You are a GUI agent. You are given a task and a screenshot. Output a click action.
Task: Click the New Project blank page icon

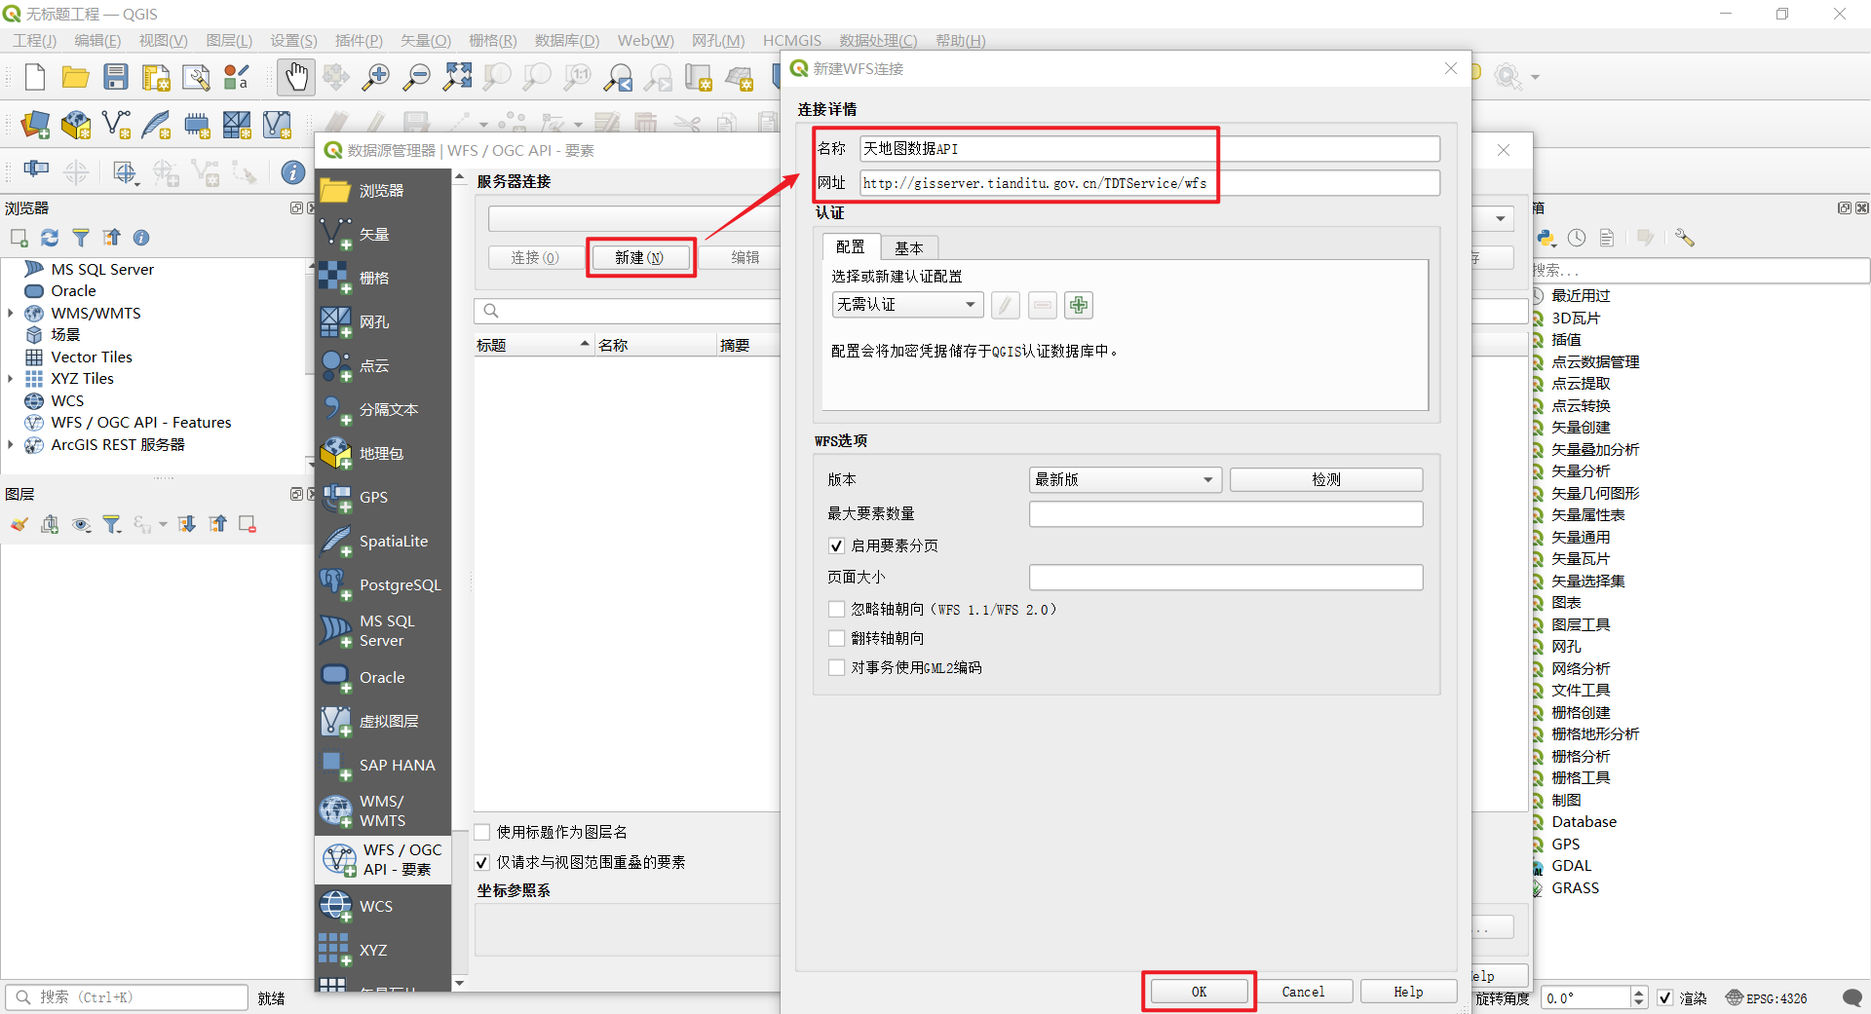coord(35,77)
